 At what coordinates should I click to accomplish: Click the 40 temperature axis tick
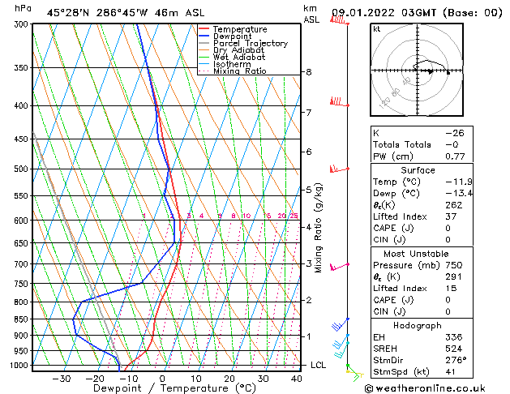(x=297, y=379)
